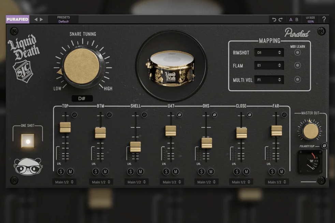335x223 pixels.
Task: Solo the CLOSE channel
Action: [237, 172]
